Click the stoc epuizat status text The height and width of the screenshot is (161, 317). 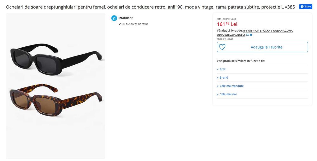225,39
